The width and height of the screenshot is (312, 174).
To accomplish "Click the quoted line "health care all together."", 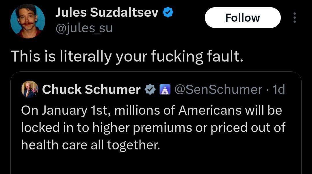I will tap(90, 144).
